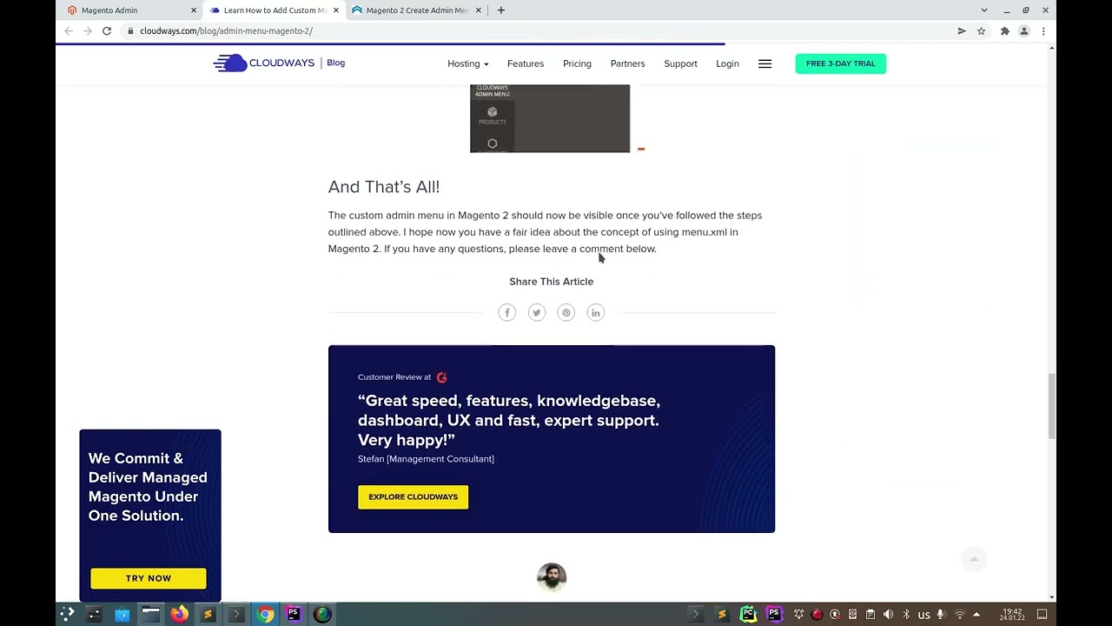Screen dimensions: 1112x626
Task: Share the article on Pinterest
Action: pyautogui.click(x=566, y=313)
